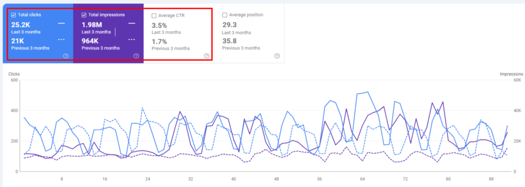Image resolution: width=525 pixels, height=187 pixels.
Task: Click the Clicks axis title
Action: [14, 74]
